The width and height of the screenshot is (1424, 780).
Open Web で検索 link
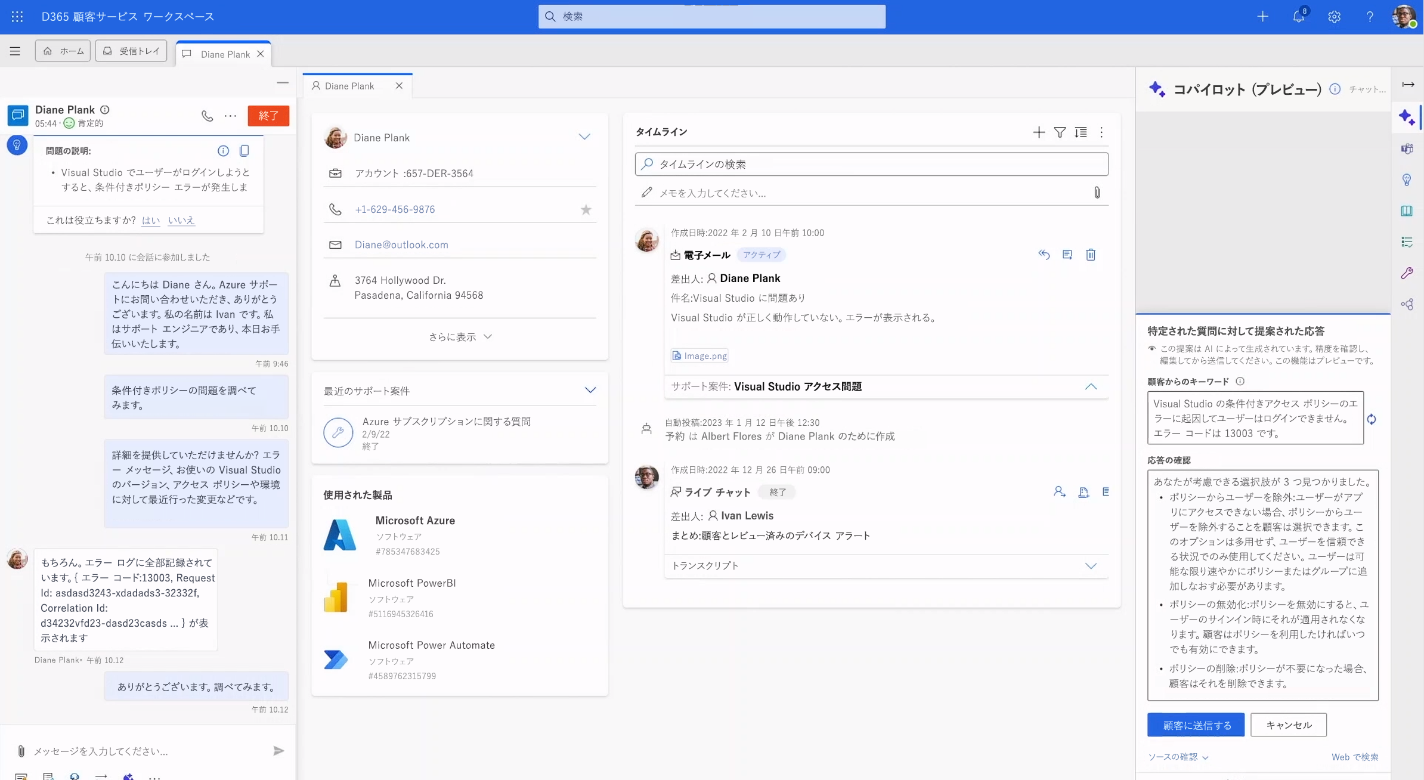coord(1355,757)
